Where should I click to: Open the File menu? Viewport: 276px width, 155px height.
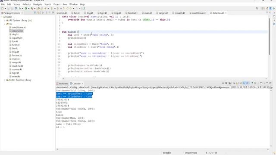pos(3,4)
